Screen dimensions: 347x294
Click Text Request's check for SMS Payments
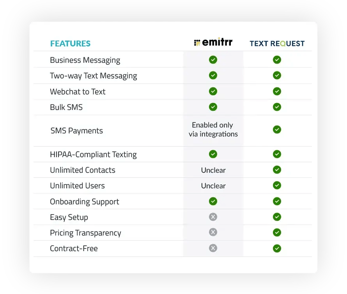[277, 129]
